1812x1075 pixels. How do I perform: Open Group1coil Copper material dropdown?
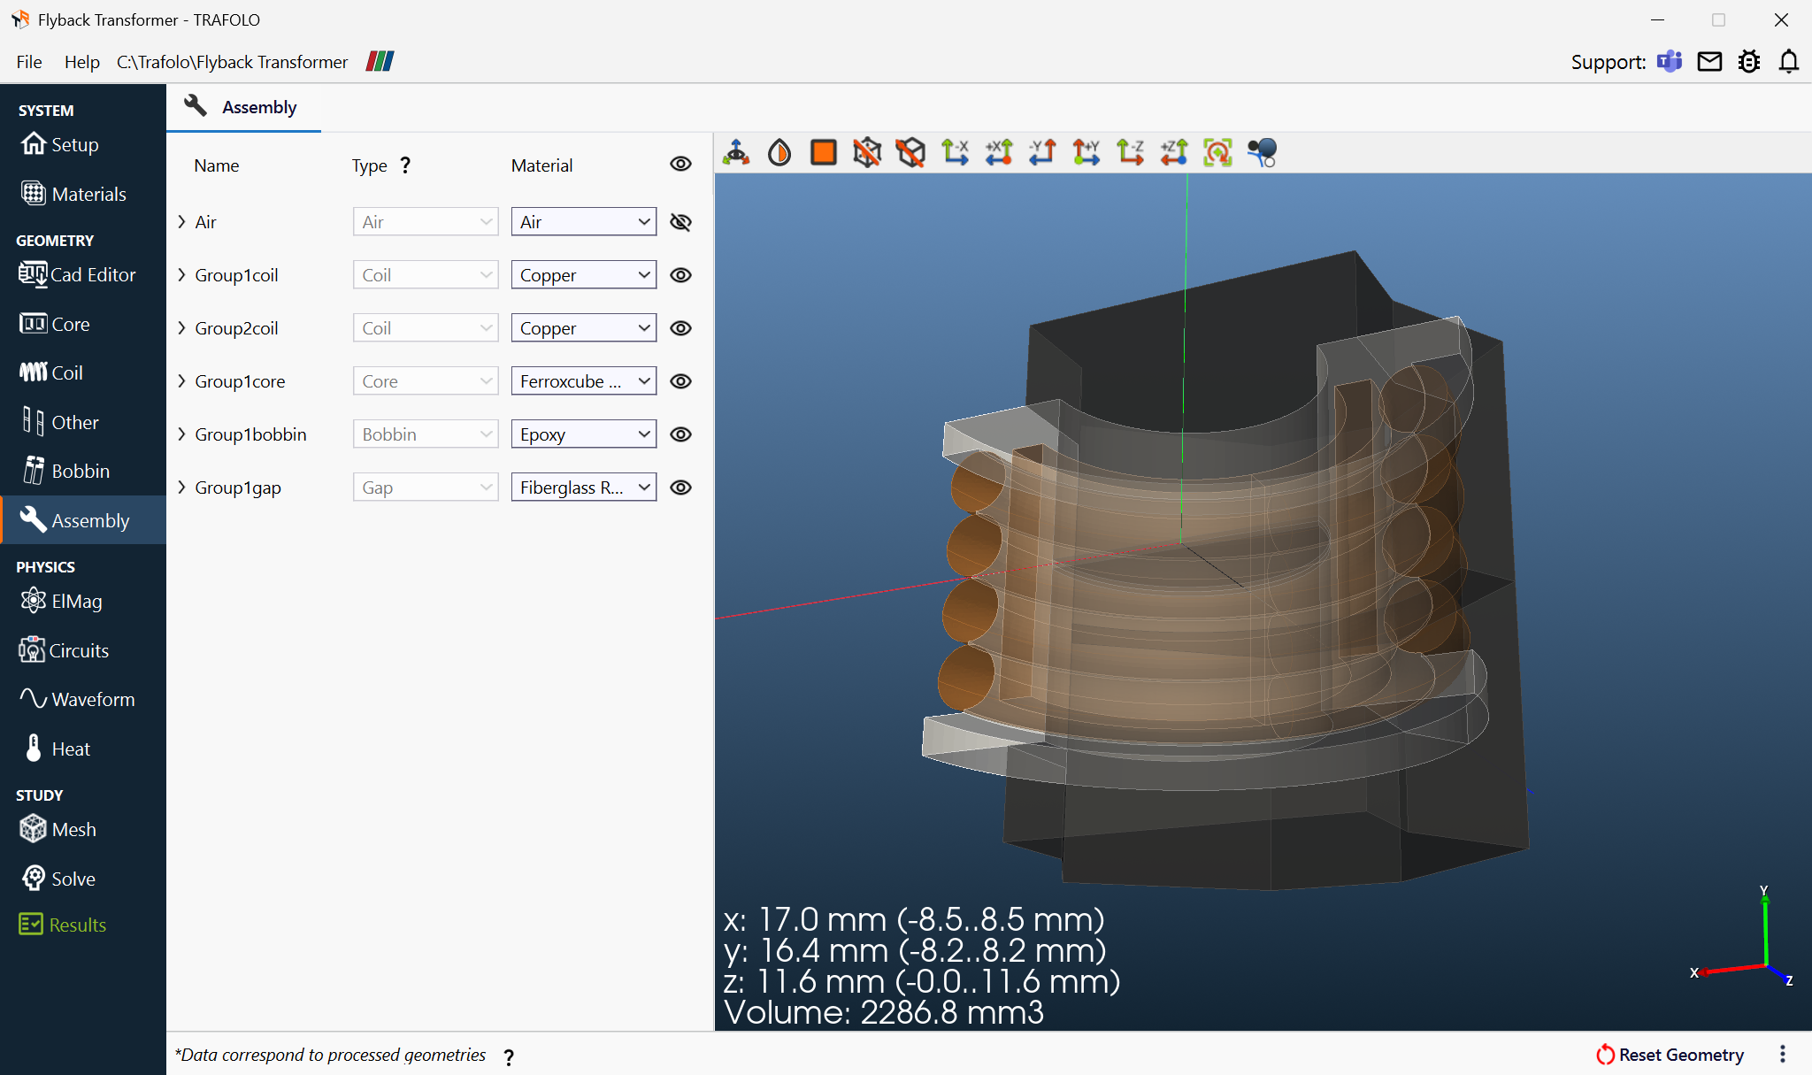click(584, 275)
